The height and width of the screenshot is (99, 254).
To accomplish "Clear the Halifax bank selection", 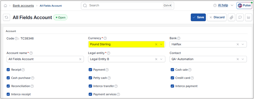I will point(238,44).
